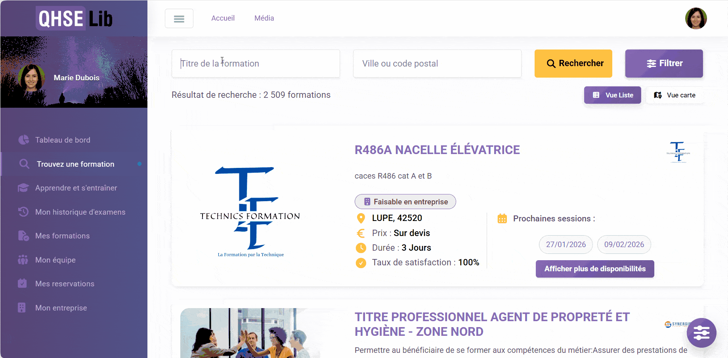Click Afficher plus de disponibilités
This screenshot has width=728, height=358.
594,268
